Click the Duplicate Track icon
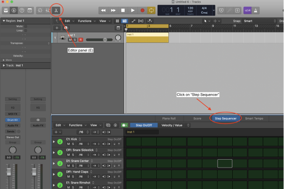The image size is (284, 189). [x=66, y=28]
